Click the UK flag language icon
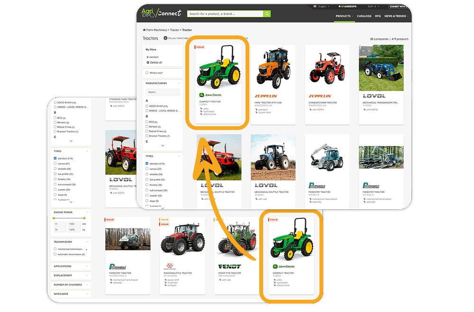Image resolution: width=474 pixels, height=312 pixels. click(315, 7)
